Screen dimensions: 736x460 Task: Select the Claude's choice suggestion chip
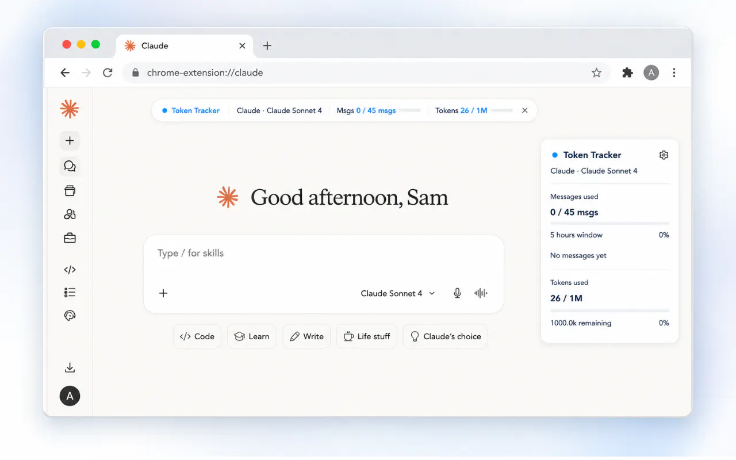click(446, 336)
